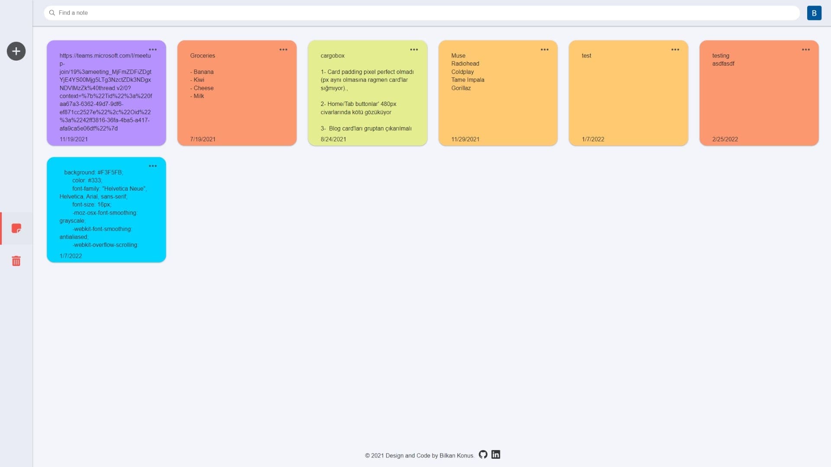Select the Groceries note card
This screenshot has width=831, height=467.
point(237,93)
